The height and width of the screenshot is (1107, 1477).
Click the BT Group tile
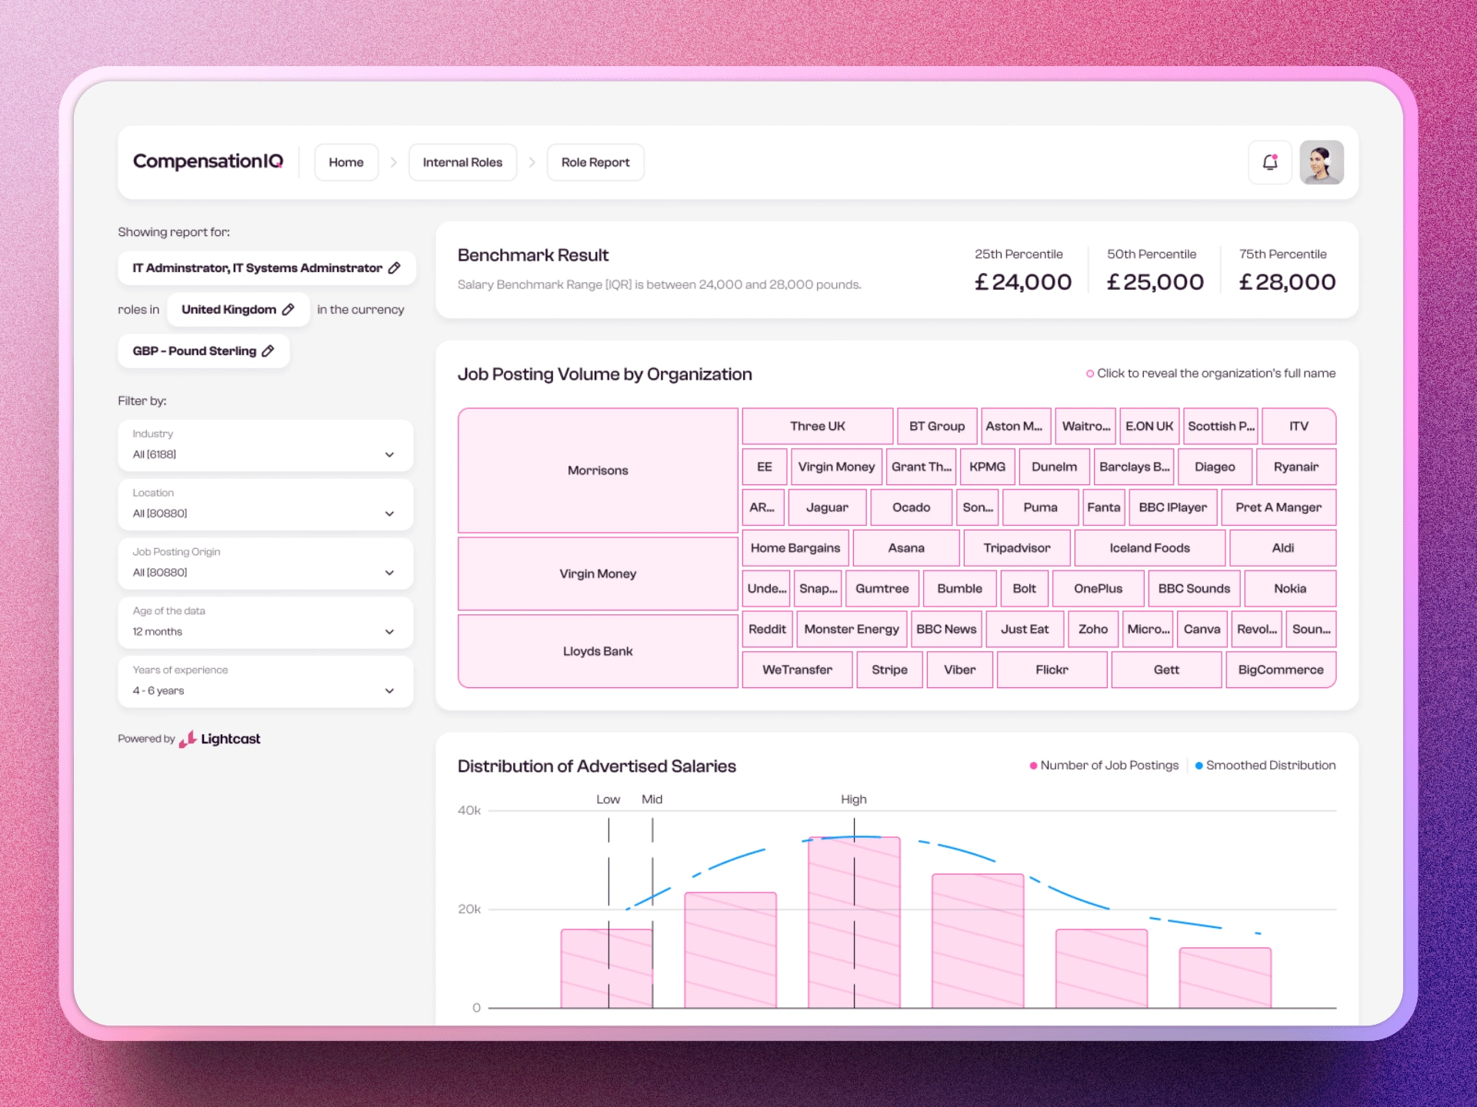point(937,426)
